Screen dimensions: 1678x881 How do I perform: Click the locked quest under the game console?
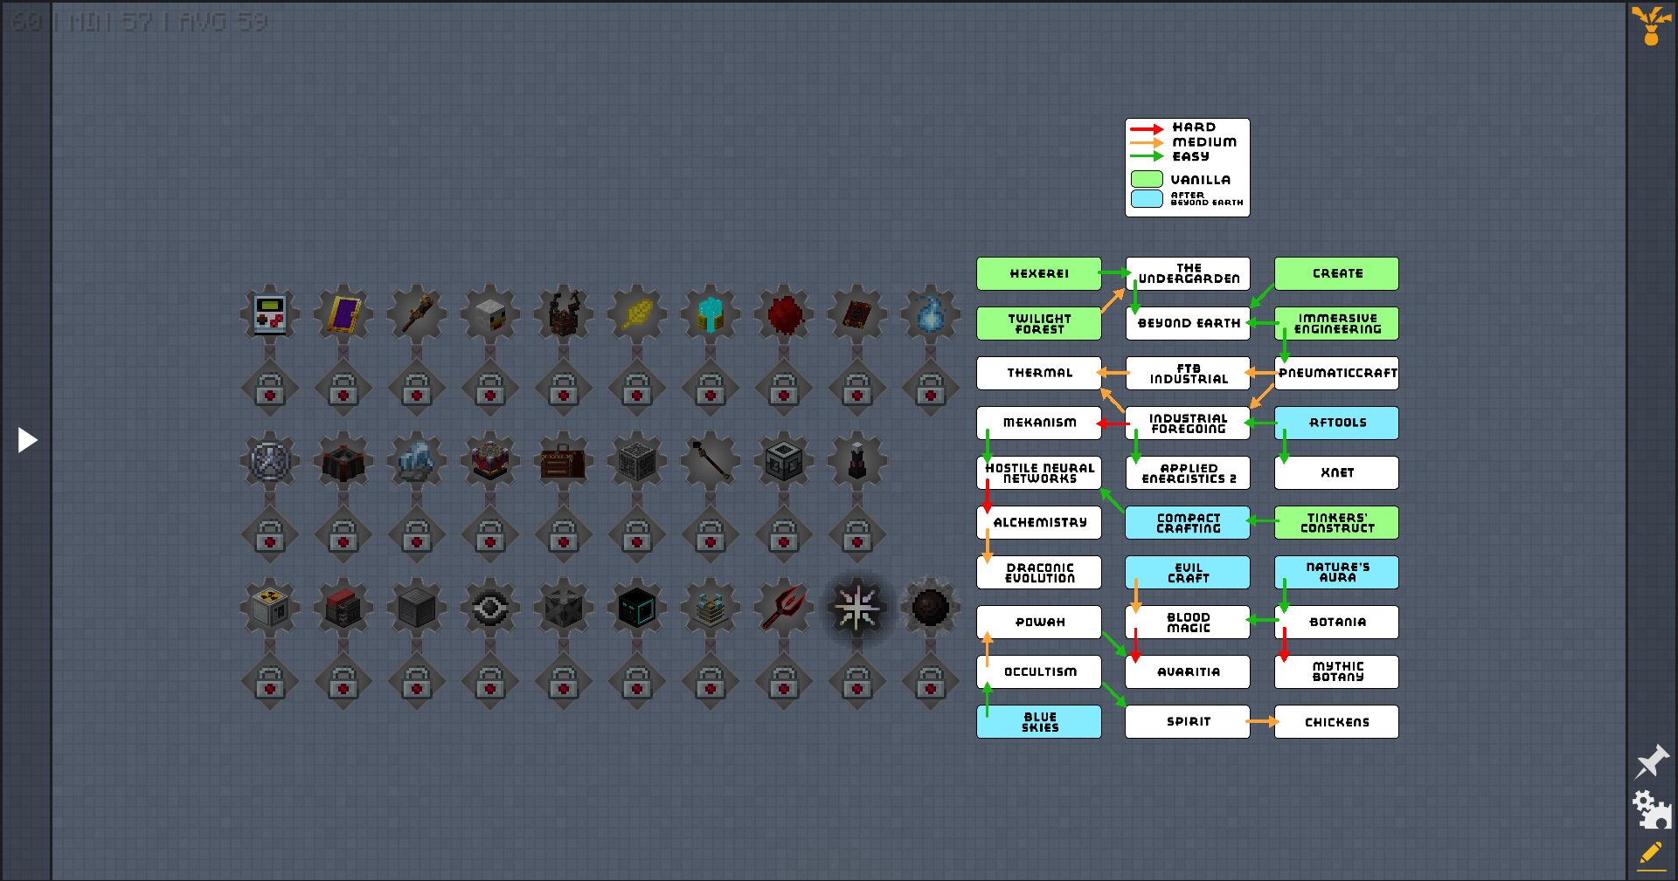270,389
